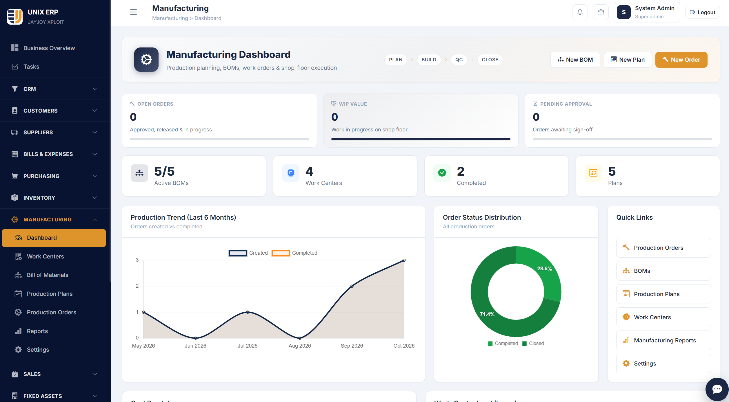Toggle Closed in the donut chart legend
This screenshot has width=729, height=402.
point(533,343)
